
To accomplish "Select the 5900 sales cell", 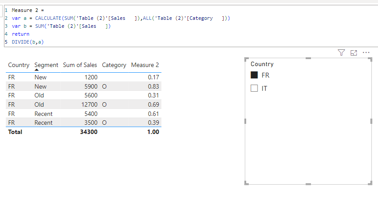I will 91,86.
